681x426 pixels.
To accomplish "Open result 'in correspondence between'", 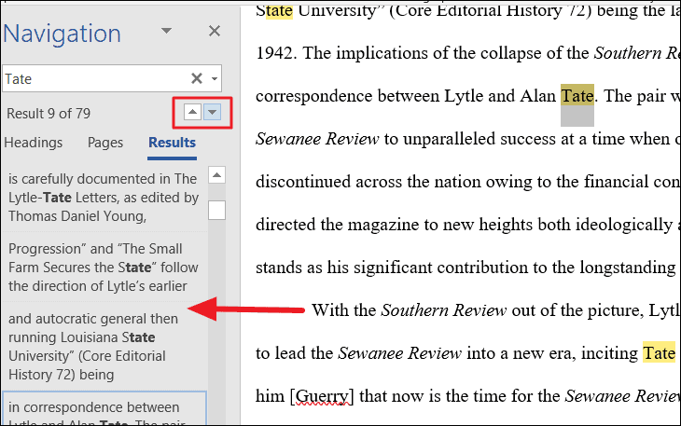I will [104, 408].
